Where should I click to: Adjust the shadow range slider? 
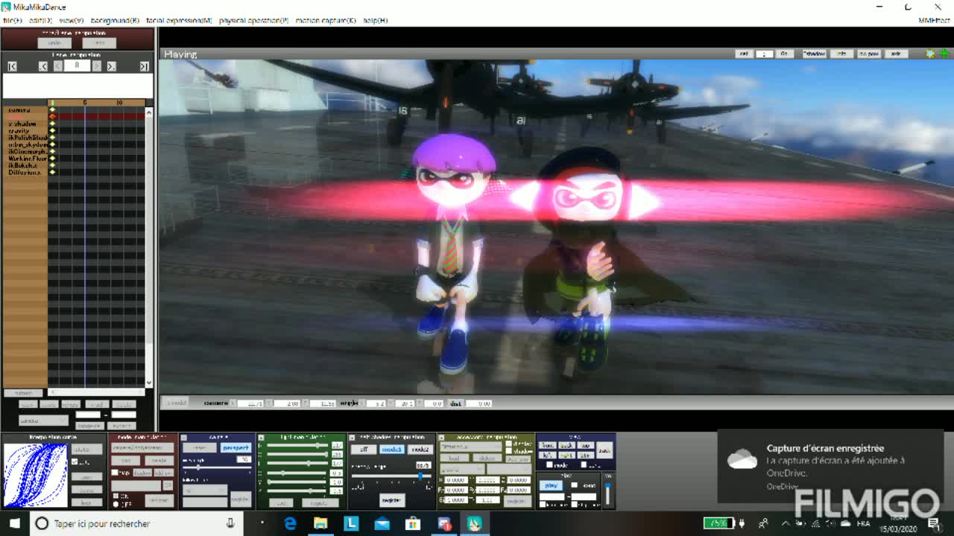(392, 475)
